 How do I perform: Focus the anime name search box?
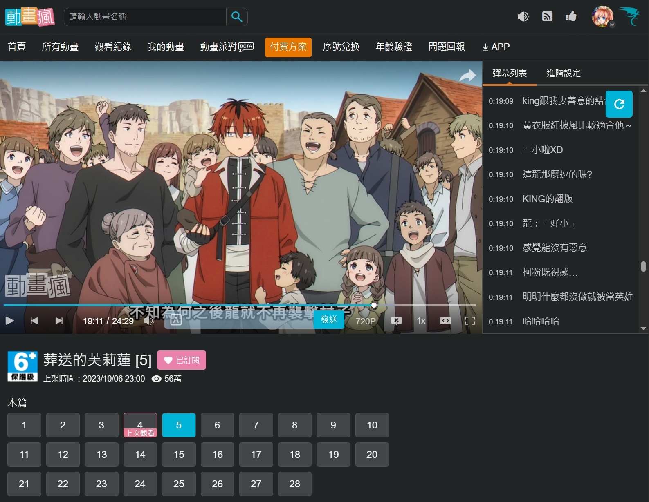[x=145, y=17]
